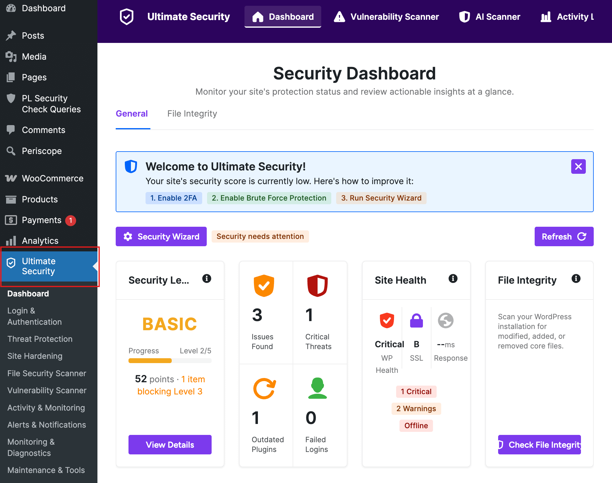
Task: Launch the Security Wizard
Action: [x=161, y=236]
